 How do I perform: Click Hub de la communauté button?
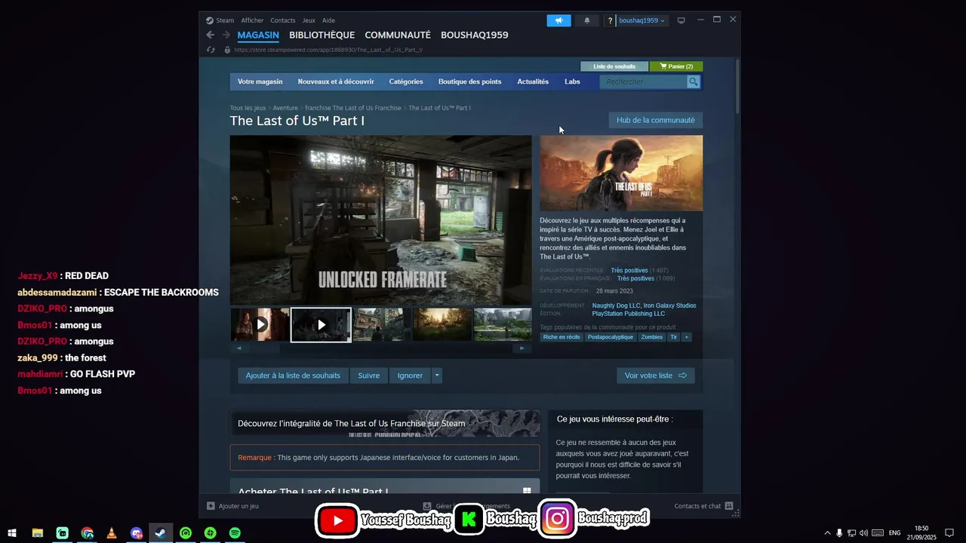655,120
